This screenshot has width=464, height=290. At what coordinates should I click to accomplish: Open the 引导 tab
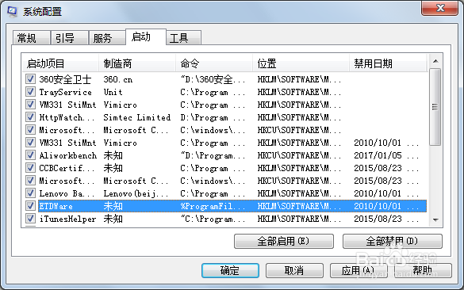point(69,38)
